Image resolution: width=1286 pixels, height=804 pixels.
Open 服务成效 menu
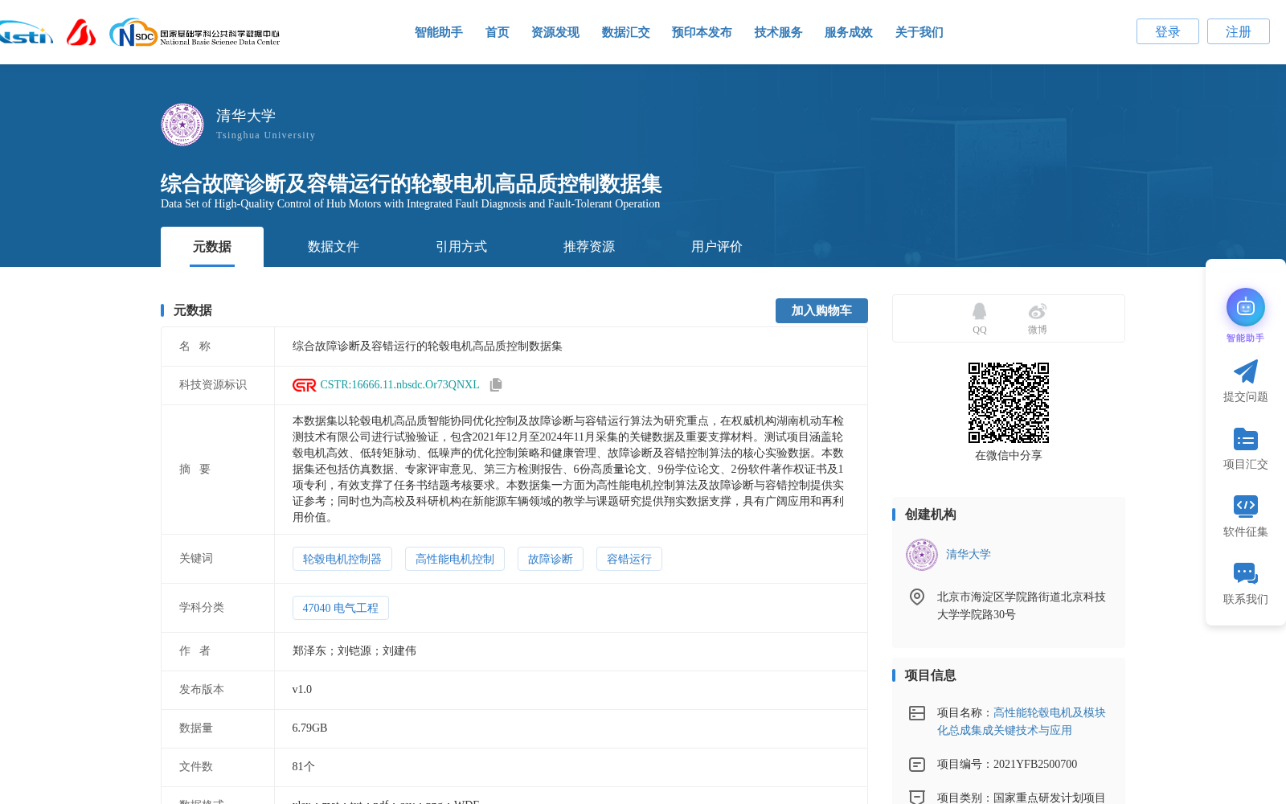849,32
